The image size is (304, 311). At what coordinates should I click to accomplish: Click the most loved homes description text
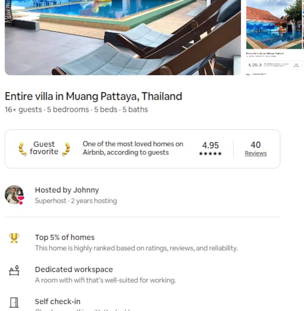point(133,148)
